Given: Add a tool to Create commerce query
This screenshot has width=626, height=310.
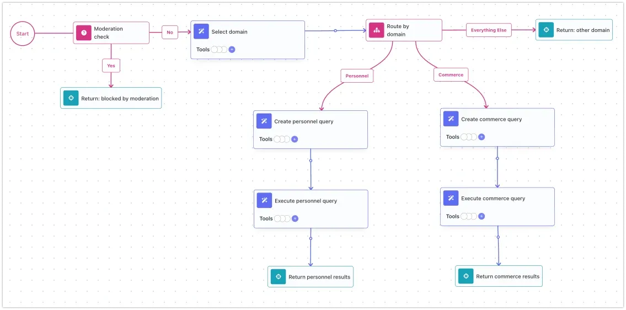Looking at the screenshot, I should (x=481, y=137).
